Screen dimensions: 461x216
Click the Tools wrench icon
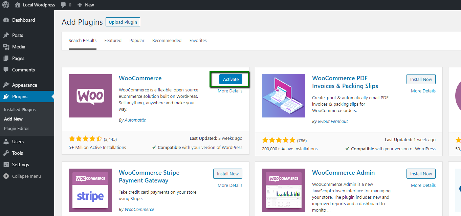click(x=6, y=153)
